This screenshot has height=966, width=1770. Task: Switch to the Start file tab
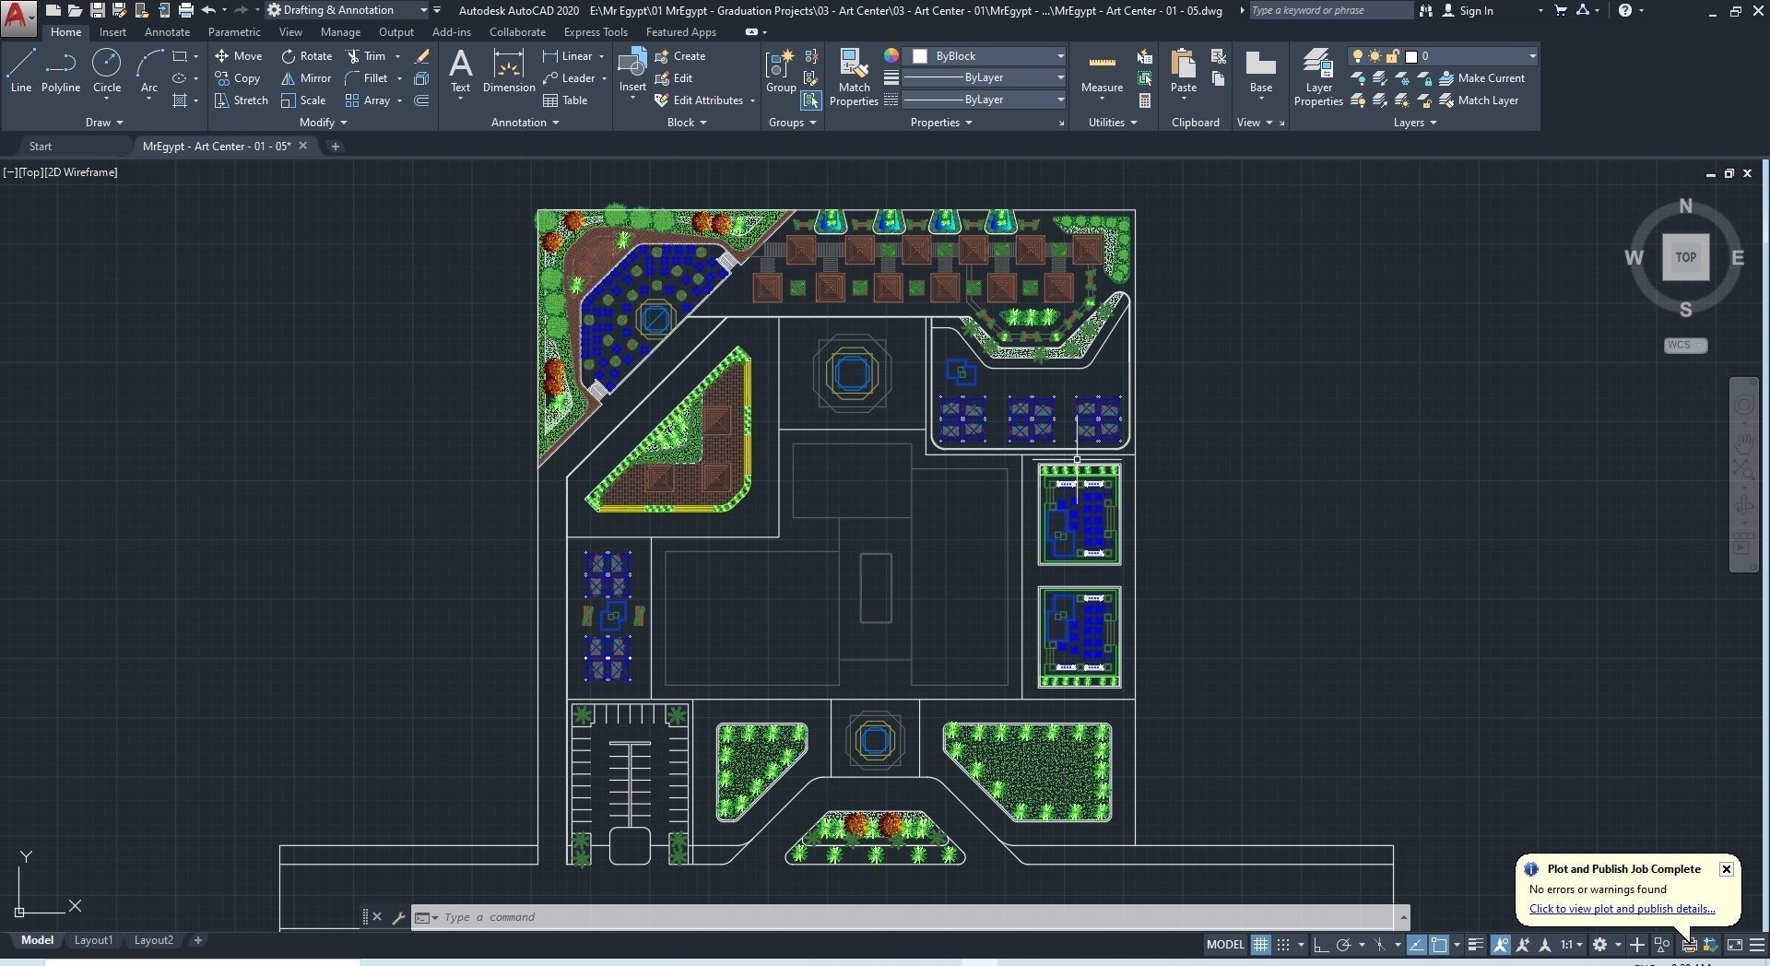[x=41, y=147]
